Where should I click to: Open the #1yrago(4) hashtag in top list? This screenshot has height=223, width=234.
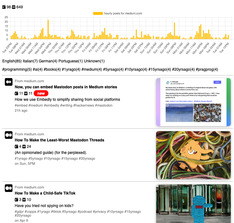(71, 69)
